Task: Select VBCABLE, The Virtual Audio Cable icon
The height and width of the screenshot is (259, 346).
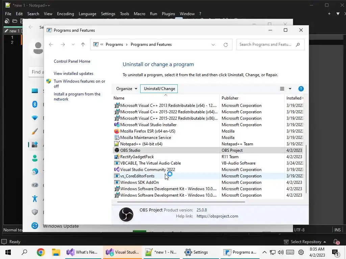Action: click(117, 163)
